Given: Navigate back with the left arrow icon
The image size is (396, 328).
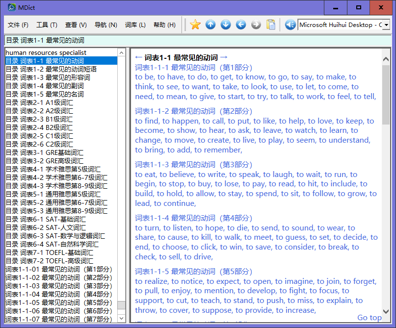Looking at the screenshot, I should pyautogui.click(x=241, y=25).
